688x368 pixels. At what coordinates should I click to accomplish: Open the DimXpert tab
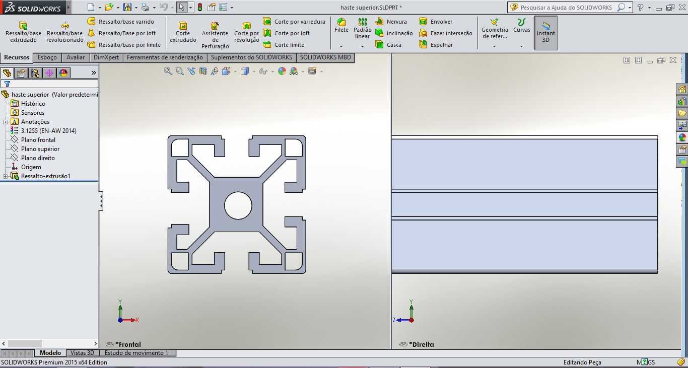[x=106, y=57]
